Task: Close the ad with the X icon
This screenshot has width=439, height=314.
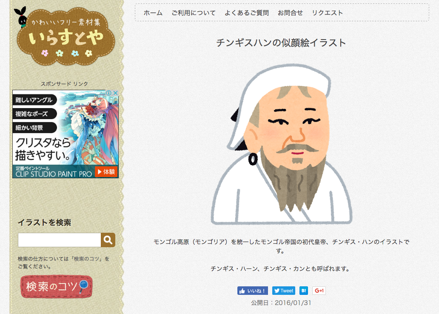Action: pos(115,93)
